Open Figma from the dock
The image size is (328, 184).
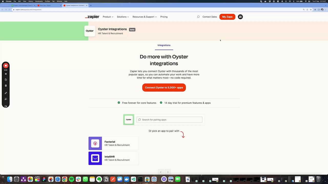(44, 179)
